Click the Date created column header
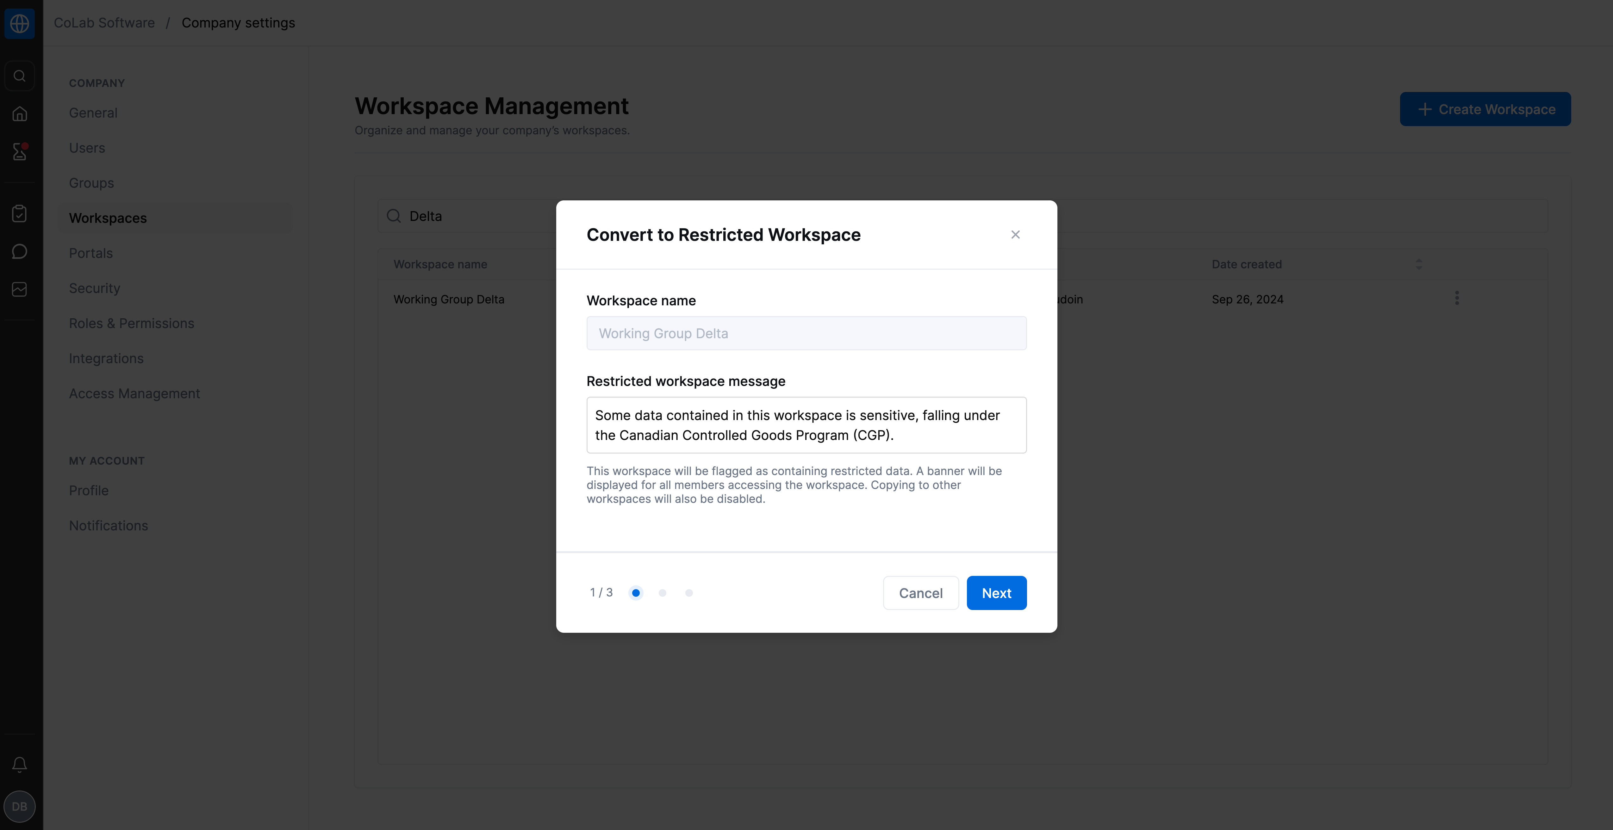The width and height of the screenshot is (1613, 830). tap(1246, 264)
